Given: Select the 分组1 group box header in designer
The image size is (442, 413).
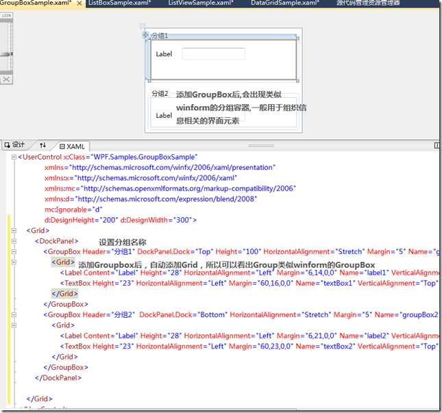Looking at the screenshot, I should pos(160,36).
